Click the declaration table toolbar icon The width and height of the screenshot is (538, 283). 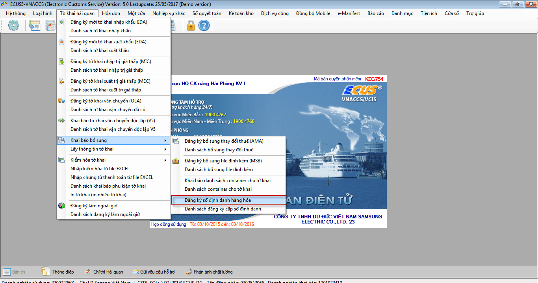tap(35, 26)
